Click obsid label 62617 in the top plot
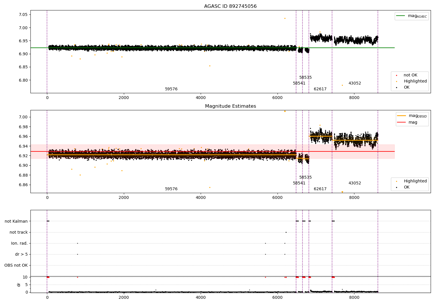Screen dimensions: 435x304 [x=320, y=89]
